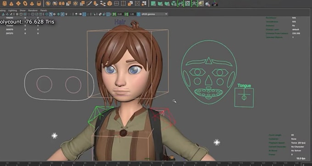This screenshot has height=166, width=312.
Task: Toggle the viewport grid display
Action: click(x=17, y=14)
